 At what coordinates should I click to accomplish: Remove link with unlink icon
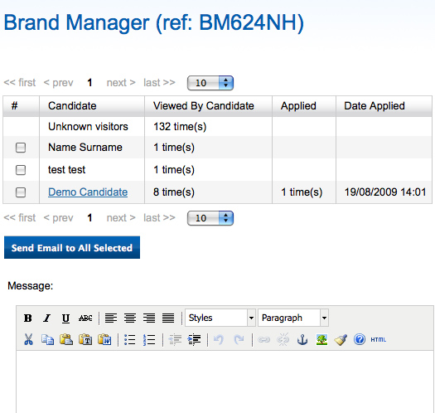[x=283, y=339]
